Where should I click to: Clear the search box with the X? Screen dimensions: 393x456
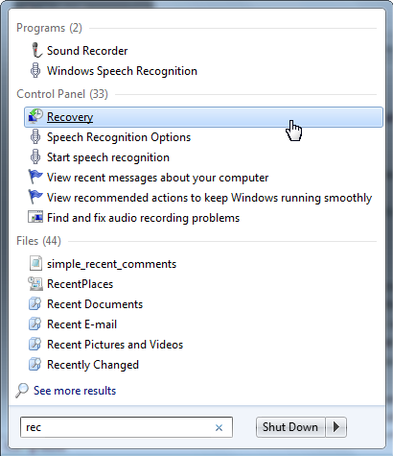coord(219,427)
